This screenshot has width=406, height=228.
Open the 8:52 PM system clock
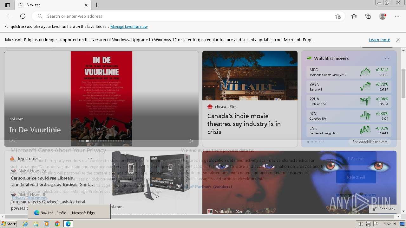(390, 224)
